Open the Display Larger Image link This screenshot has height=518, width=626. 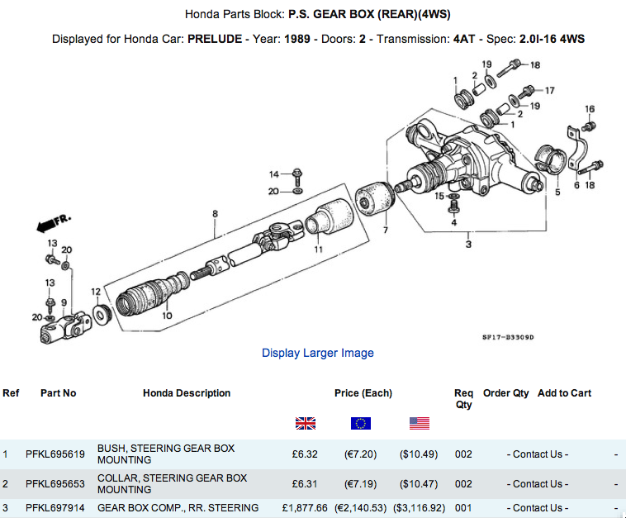click(317, 353)
